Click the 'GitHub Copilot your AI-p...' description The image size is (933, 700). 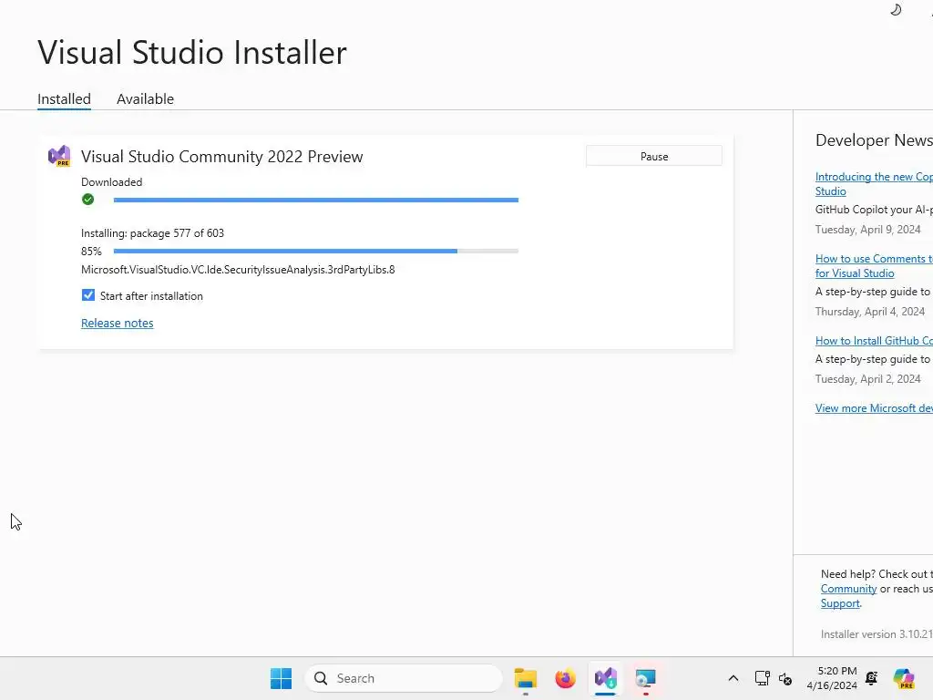click(874, 210)
